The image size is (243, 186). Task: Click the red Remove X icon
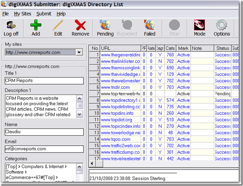coord(80,25)
